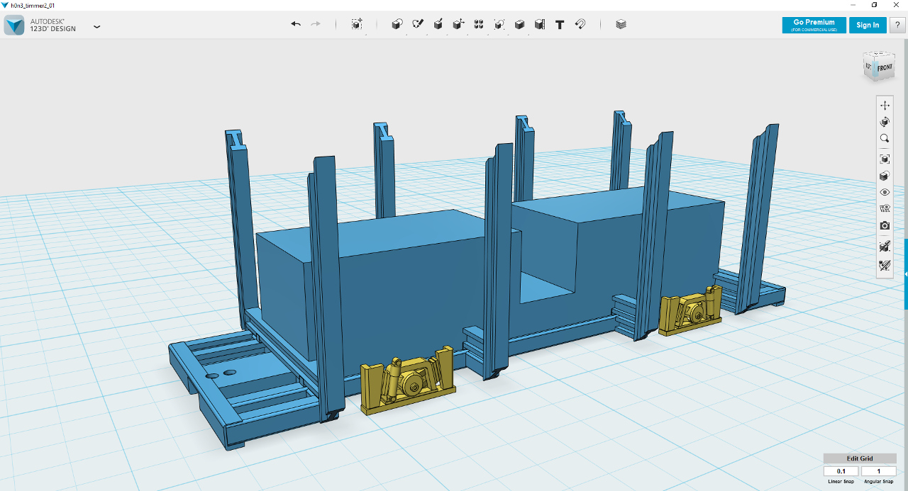Toggle snapping while sketching icon
The height and width of the screenshot is (491, 908).
(x=885, y=246)
